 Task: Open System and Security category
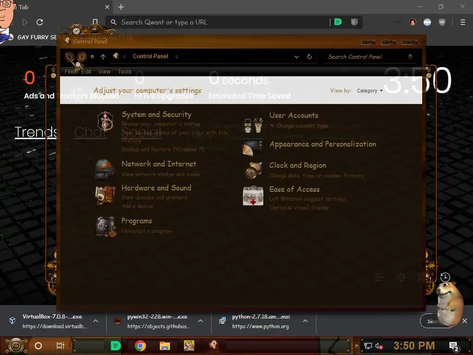click(x=156, y=115)
